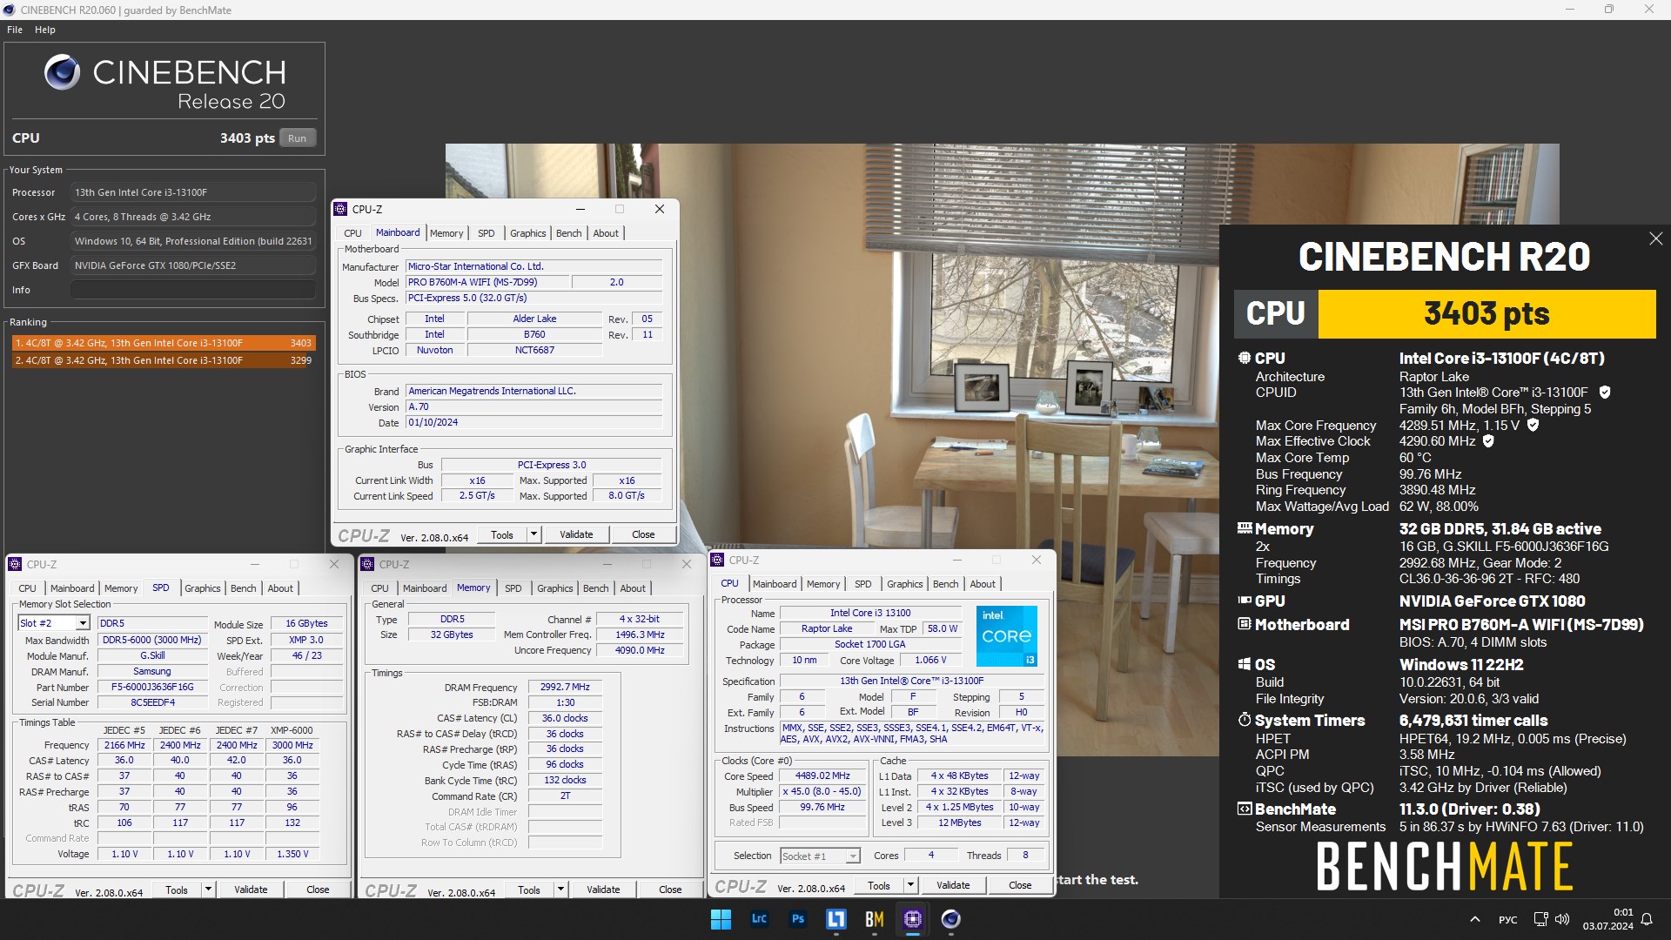Click the shield icon beside Max Effective Clock
The image size is (1671, 940).
[1488, 441]
